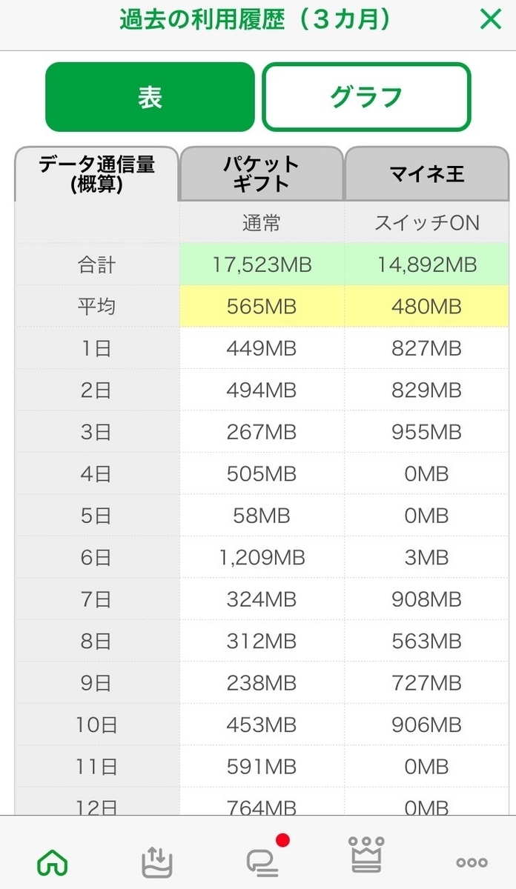Select the マイネ王 tab
The height and width of the screenshot is (889, 516).
pos(426,174)
